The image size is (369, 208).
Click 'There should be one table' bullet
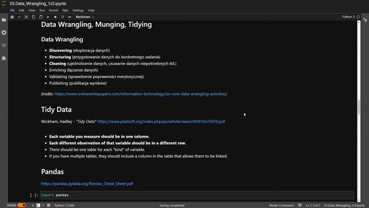point(97,150)
